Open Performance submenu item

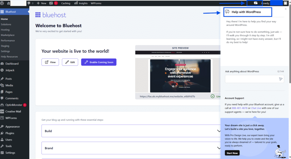click(x=8, y=40)
